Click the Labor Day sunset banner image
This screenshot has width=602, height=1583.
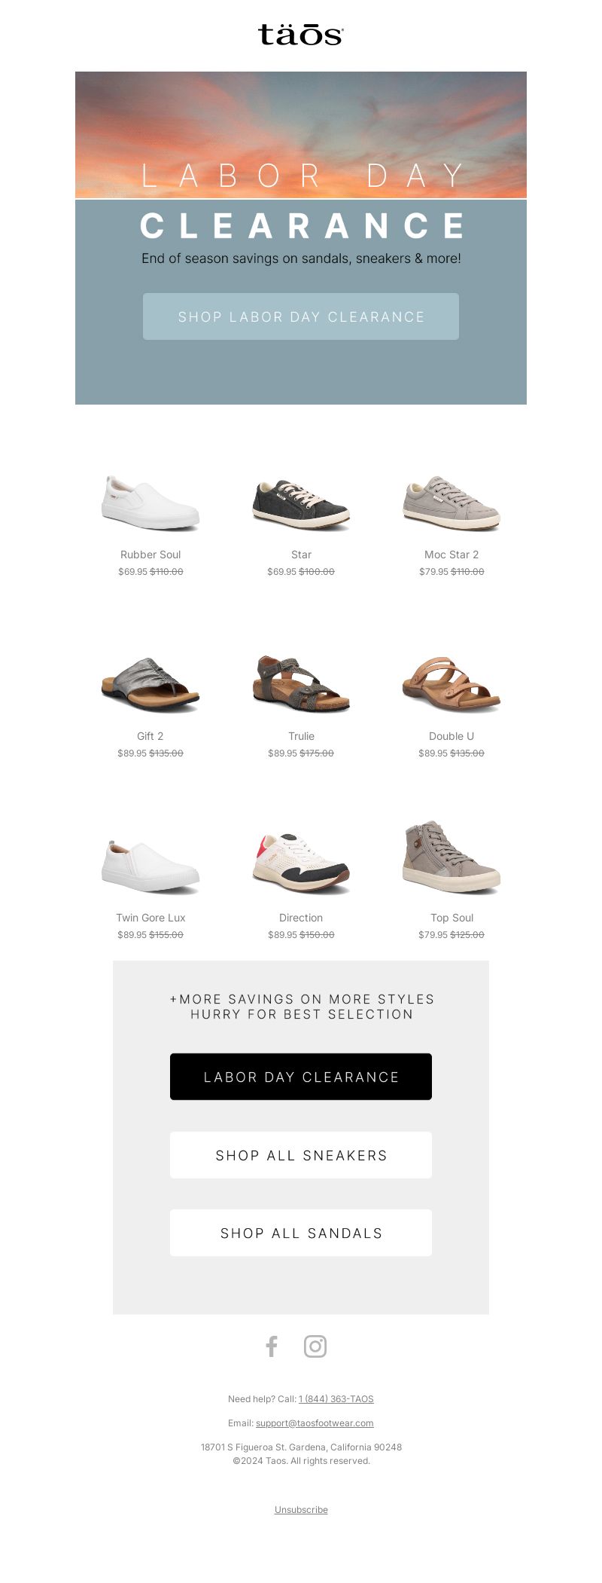coord(301,135)
